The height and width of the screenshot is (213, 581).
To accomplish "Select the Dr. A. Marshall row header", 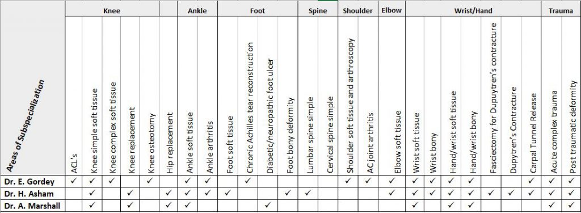I will (32, 204).
